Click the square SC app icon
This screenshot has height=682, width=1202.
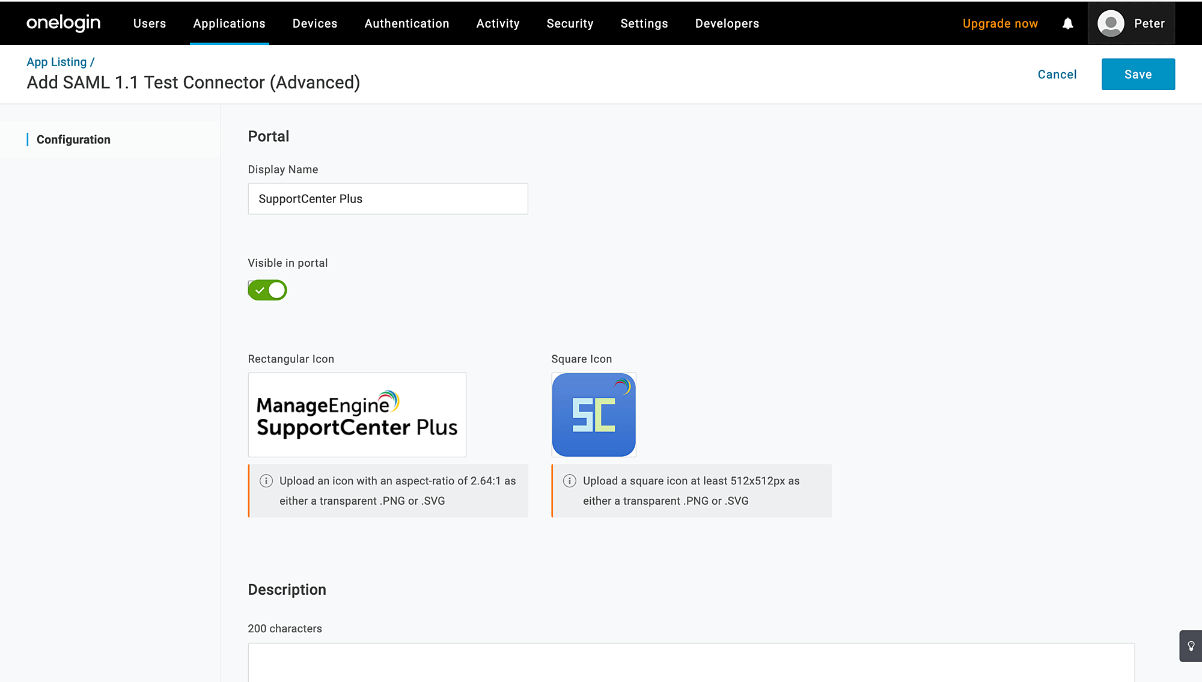click(593, 415)
